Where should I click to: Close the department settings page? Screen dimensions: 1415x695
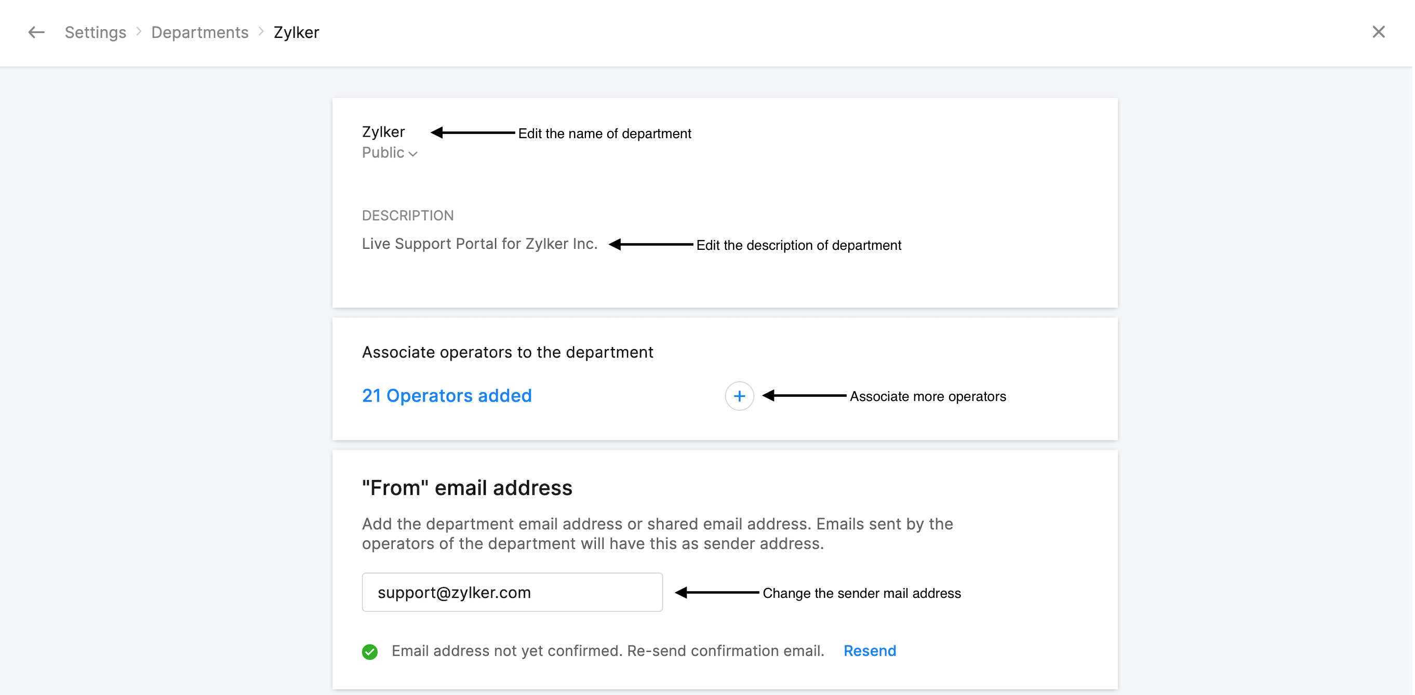pyautogui.click(x=1378, y=32)
